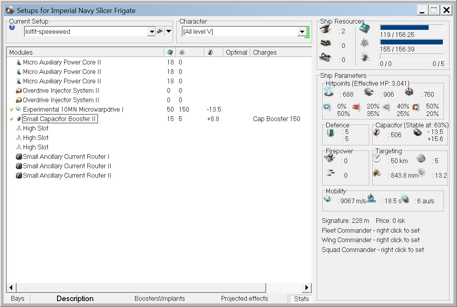
Task: Click the CPU usage progress bar
Action: pyautogui.click(x=412, y=28)
